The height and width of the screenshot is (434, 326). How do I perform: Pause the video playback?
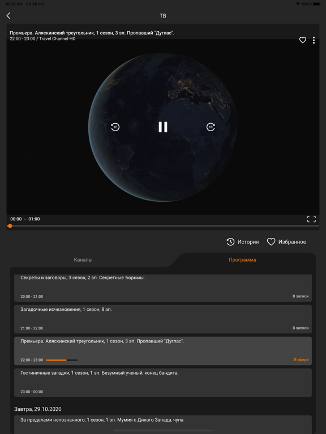pos(163,127)
